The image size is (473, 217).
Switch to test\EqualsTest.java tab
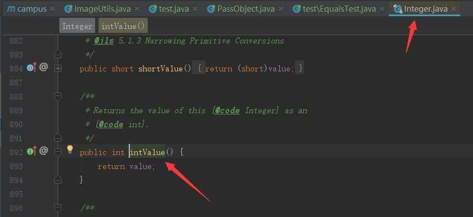click(x=339, y=9)
